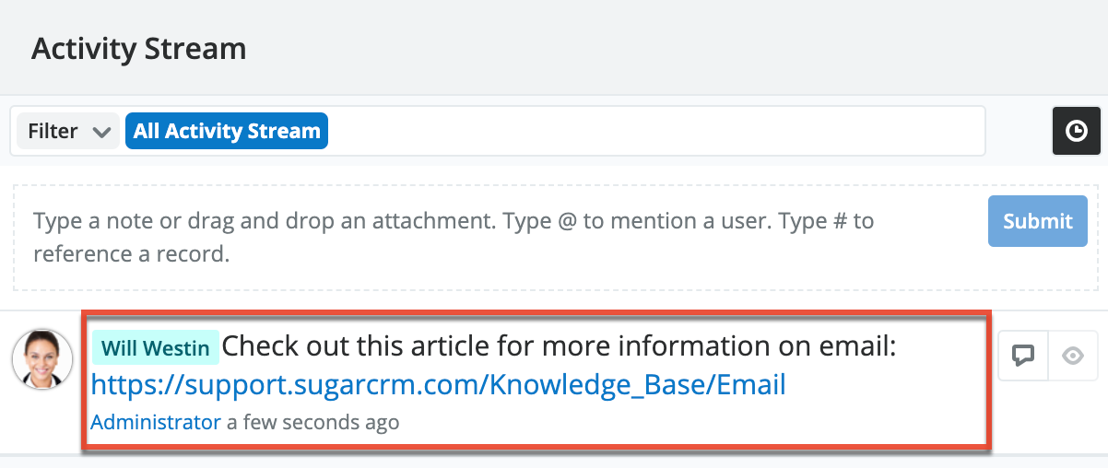Image resolution: width=1108 pixels, height=468 pixels.
Task: Expand the Filter dropdown
Action: 66,131
